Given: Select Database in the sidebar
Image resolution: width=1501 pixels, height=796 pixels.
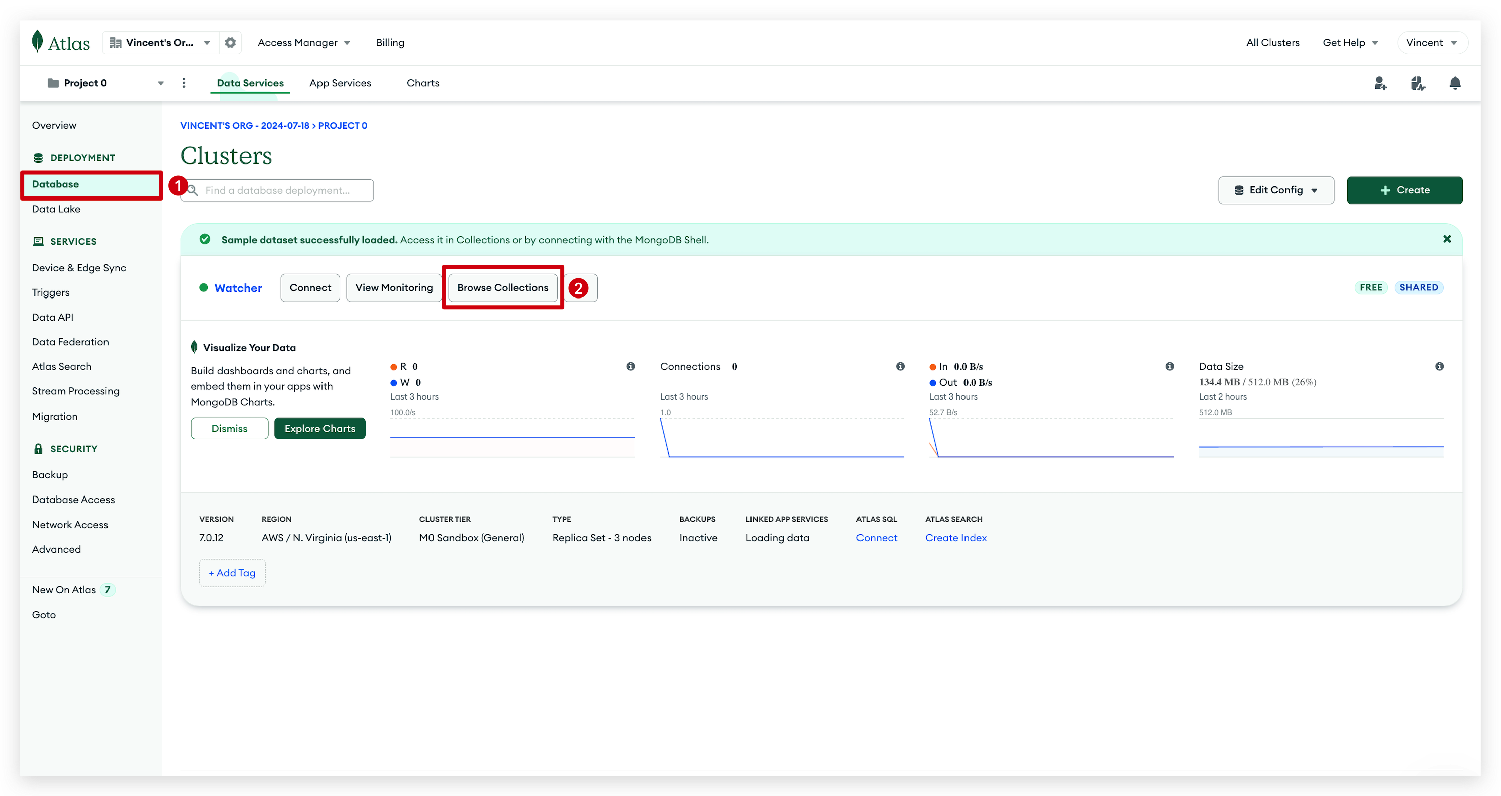Looking at the screenshot, I should click(91, 184).
